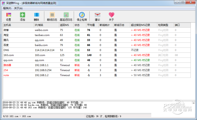This screenshot has height=120, width=197.
Task: Click the log line ending 平均值: 140
Action: pos(45,108)
